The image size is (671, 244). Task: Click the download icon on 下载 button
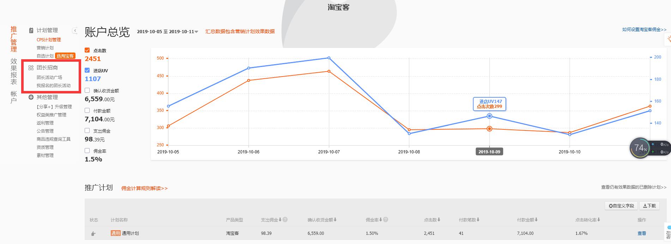(x=645, y=206)
